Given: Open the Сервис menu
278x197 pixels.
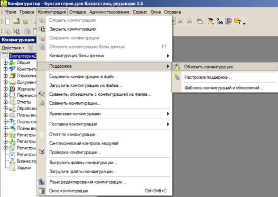Looking at the screenshot, I should coord(140,12).
